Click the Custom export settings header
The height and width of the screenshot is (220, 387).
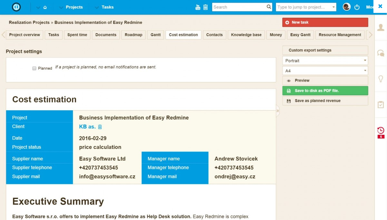(325, 50)
